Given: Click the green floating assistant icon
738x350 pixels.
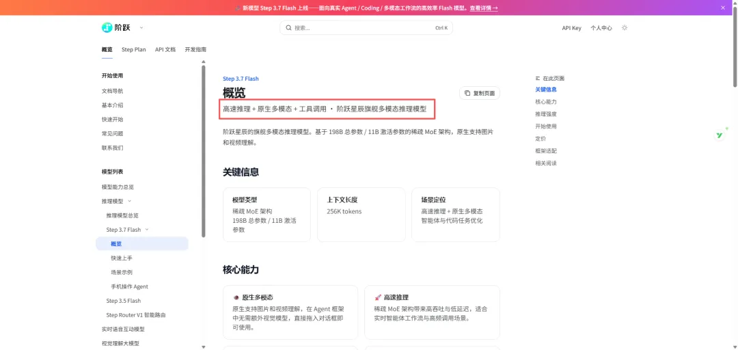Looking at the screenshot, I should click(x=720, y=135).
